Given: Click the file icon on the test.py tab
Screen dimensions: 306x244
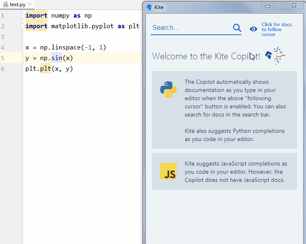Looking at the screenshot, I should [x=6, y=4].
